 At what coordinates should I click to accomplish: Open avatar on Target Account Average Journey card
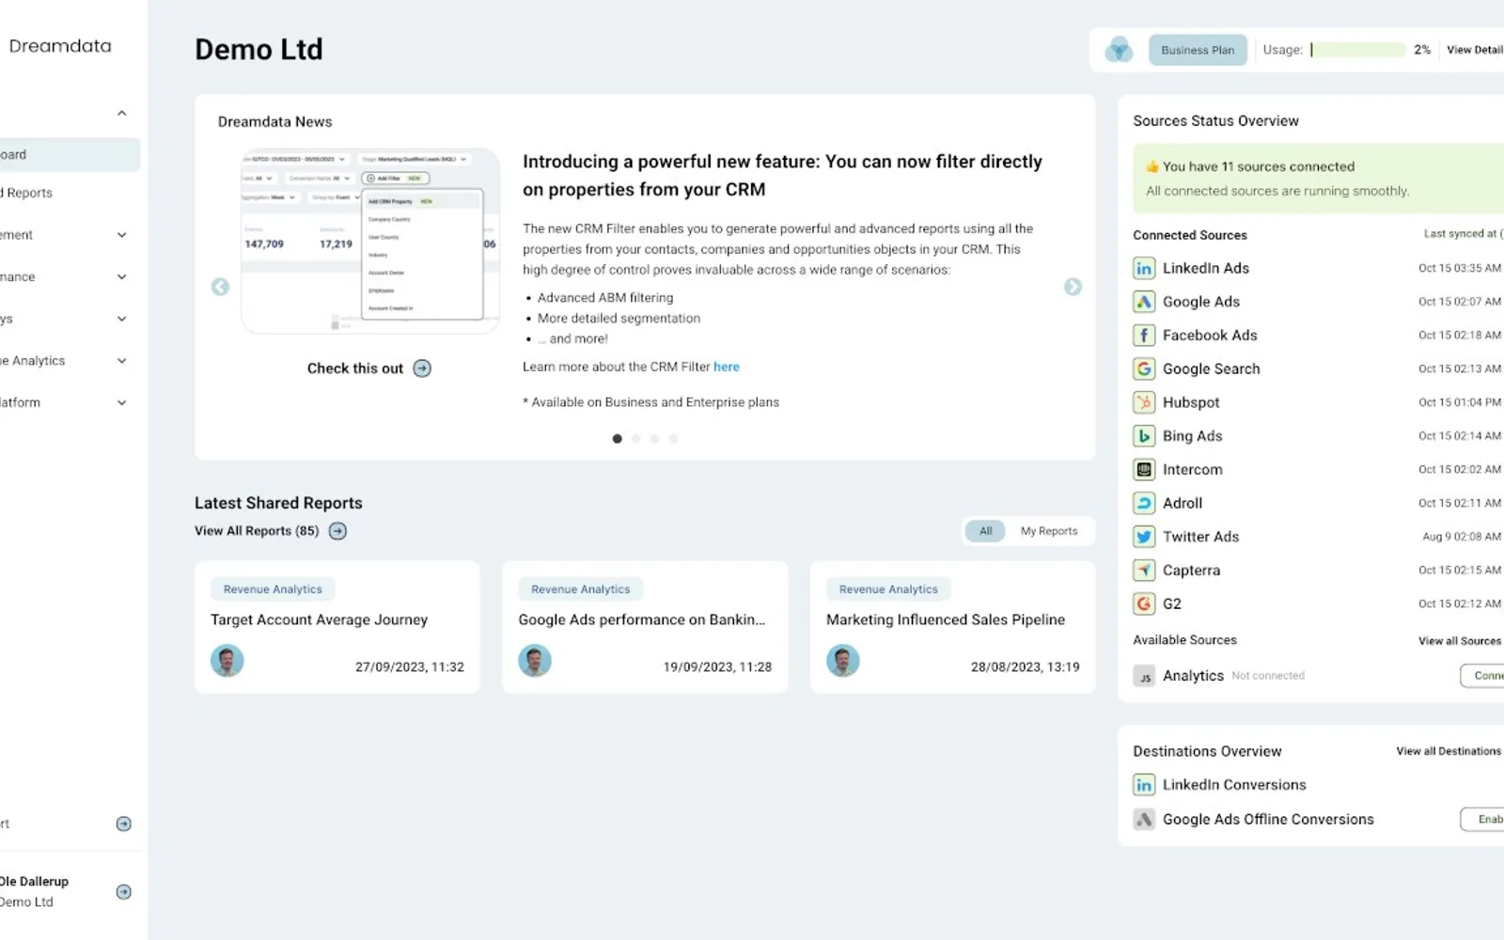pos(227,661)
